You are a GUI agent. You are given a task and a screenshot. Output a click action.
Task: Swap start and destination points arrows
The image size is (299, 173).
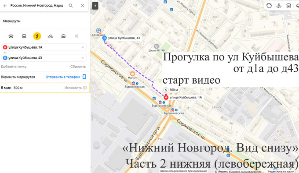click(x=5, y=53)
